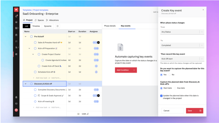Screen dimensions: 219x123
Task: Click the Kick-off meeting task name
Action: (x=45, y=101)
